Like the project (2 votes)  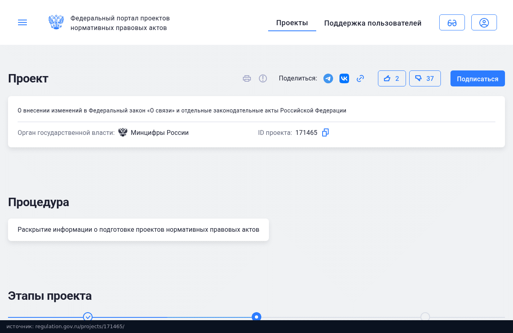click(392, 78)
